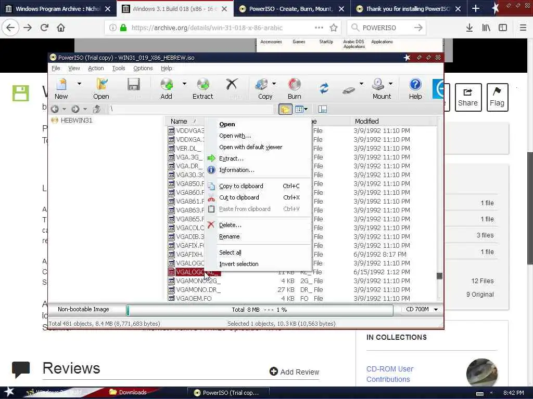
Task: Open the forward history dropdown arrow
Action: (x=85, y=109)
